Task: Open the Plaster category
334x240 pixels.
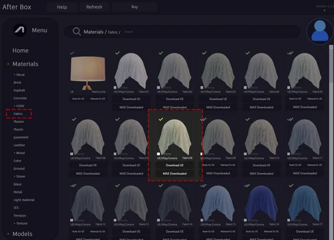Action: pos(19,121)
